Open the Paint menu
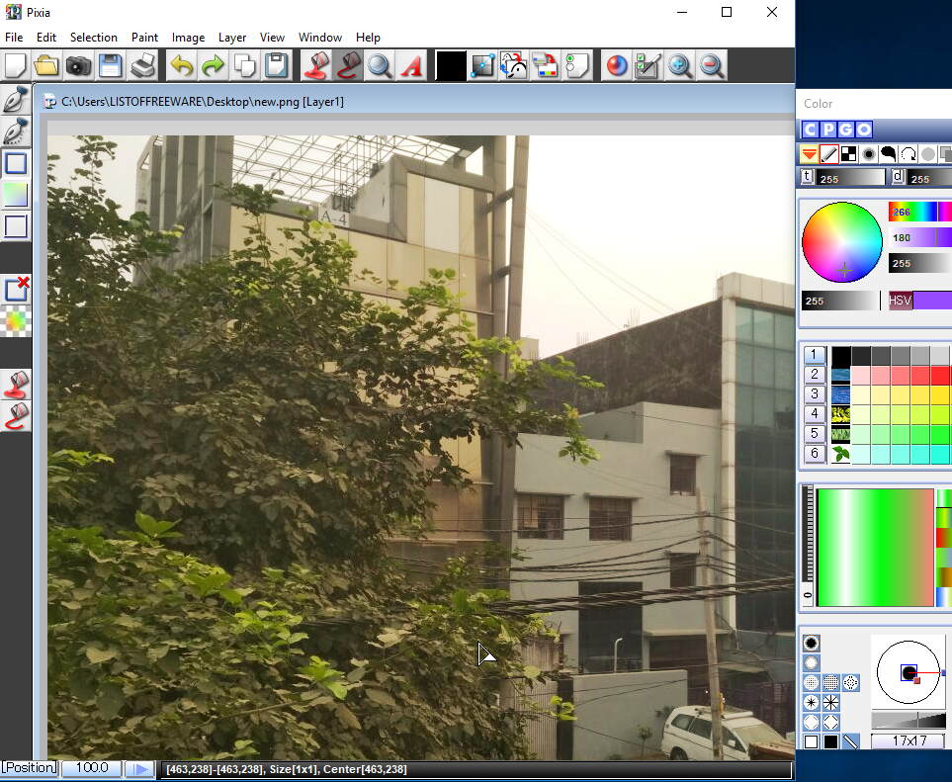This screenshot has width=952, height=782. (144, 38)
